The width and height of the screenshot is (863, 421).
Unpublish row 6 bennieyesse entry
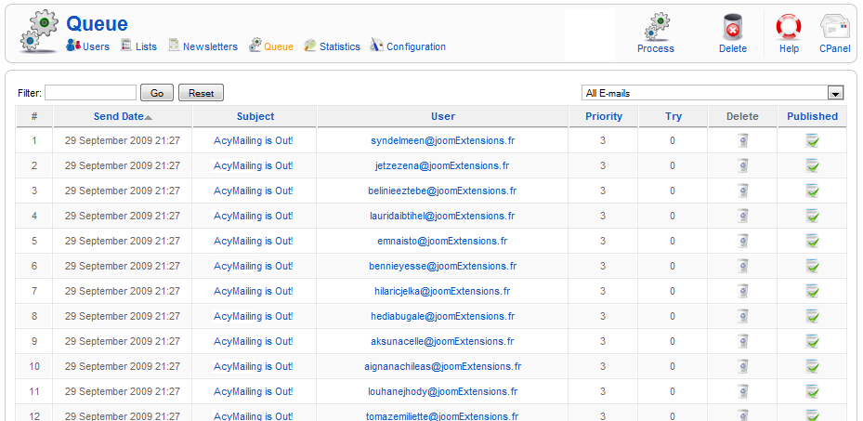coord(812,266)
